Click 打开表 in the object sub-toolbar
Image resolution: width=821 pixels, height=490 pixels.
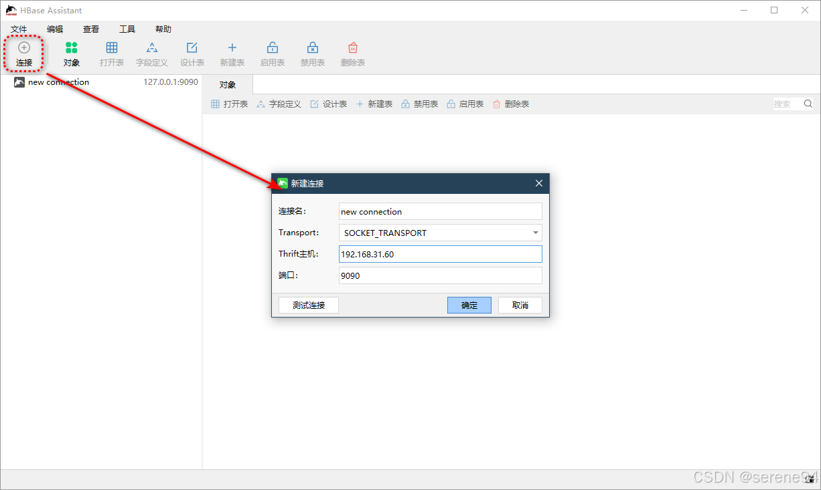click(229, 104)
